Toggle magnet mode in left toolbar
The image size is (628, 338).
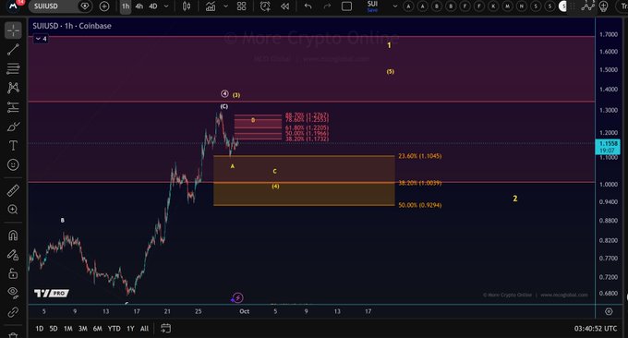click(x=13, y=235)
